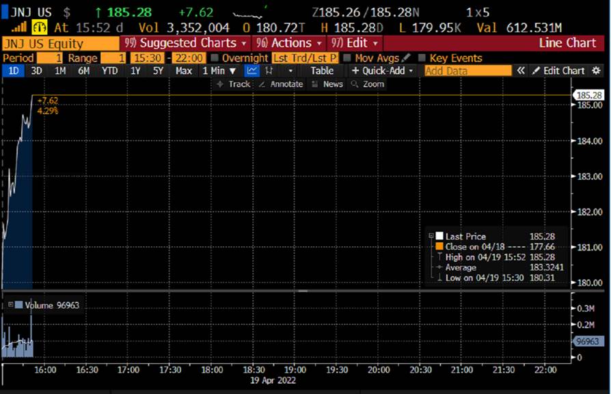Click the pencil icon next to Mov Avgs
Image resolution: width=611 pixels, height=394 pixels.
point(406,57)
